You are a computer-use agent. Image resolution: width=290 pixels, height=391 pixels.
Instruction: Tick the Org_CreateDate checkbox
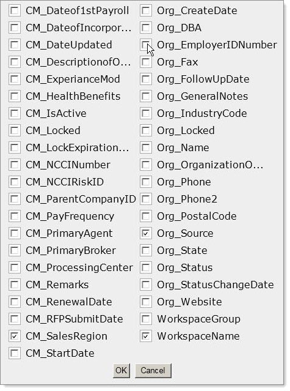tap(146, 11)
